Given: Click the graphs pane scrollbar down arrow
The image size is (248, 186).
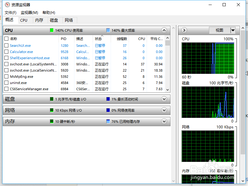Looking at the screenshot, I should tap(243, 181).
